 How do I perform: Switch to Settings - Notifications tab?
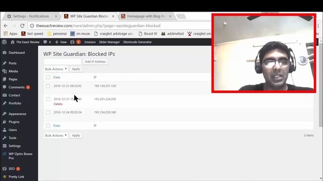click(x=31, y=16)
